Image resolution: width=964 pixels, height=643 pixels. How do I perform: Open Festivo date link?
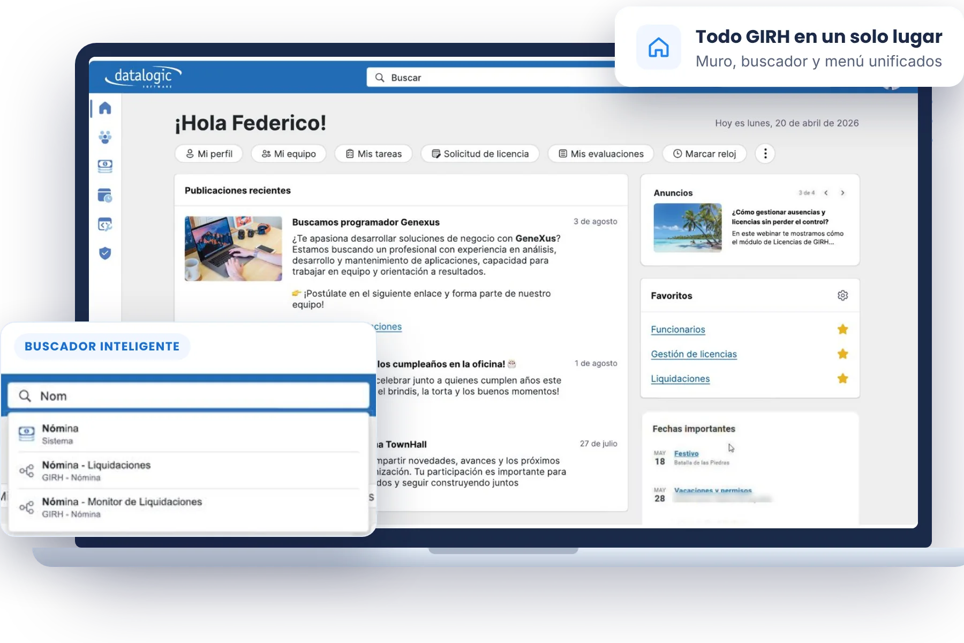[686, 453]
